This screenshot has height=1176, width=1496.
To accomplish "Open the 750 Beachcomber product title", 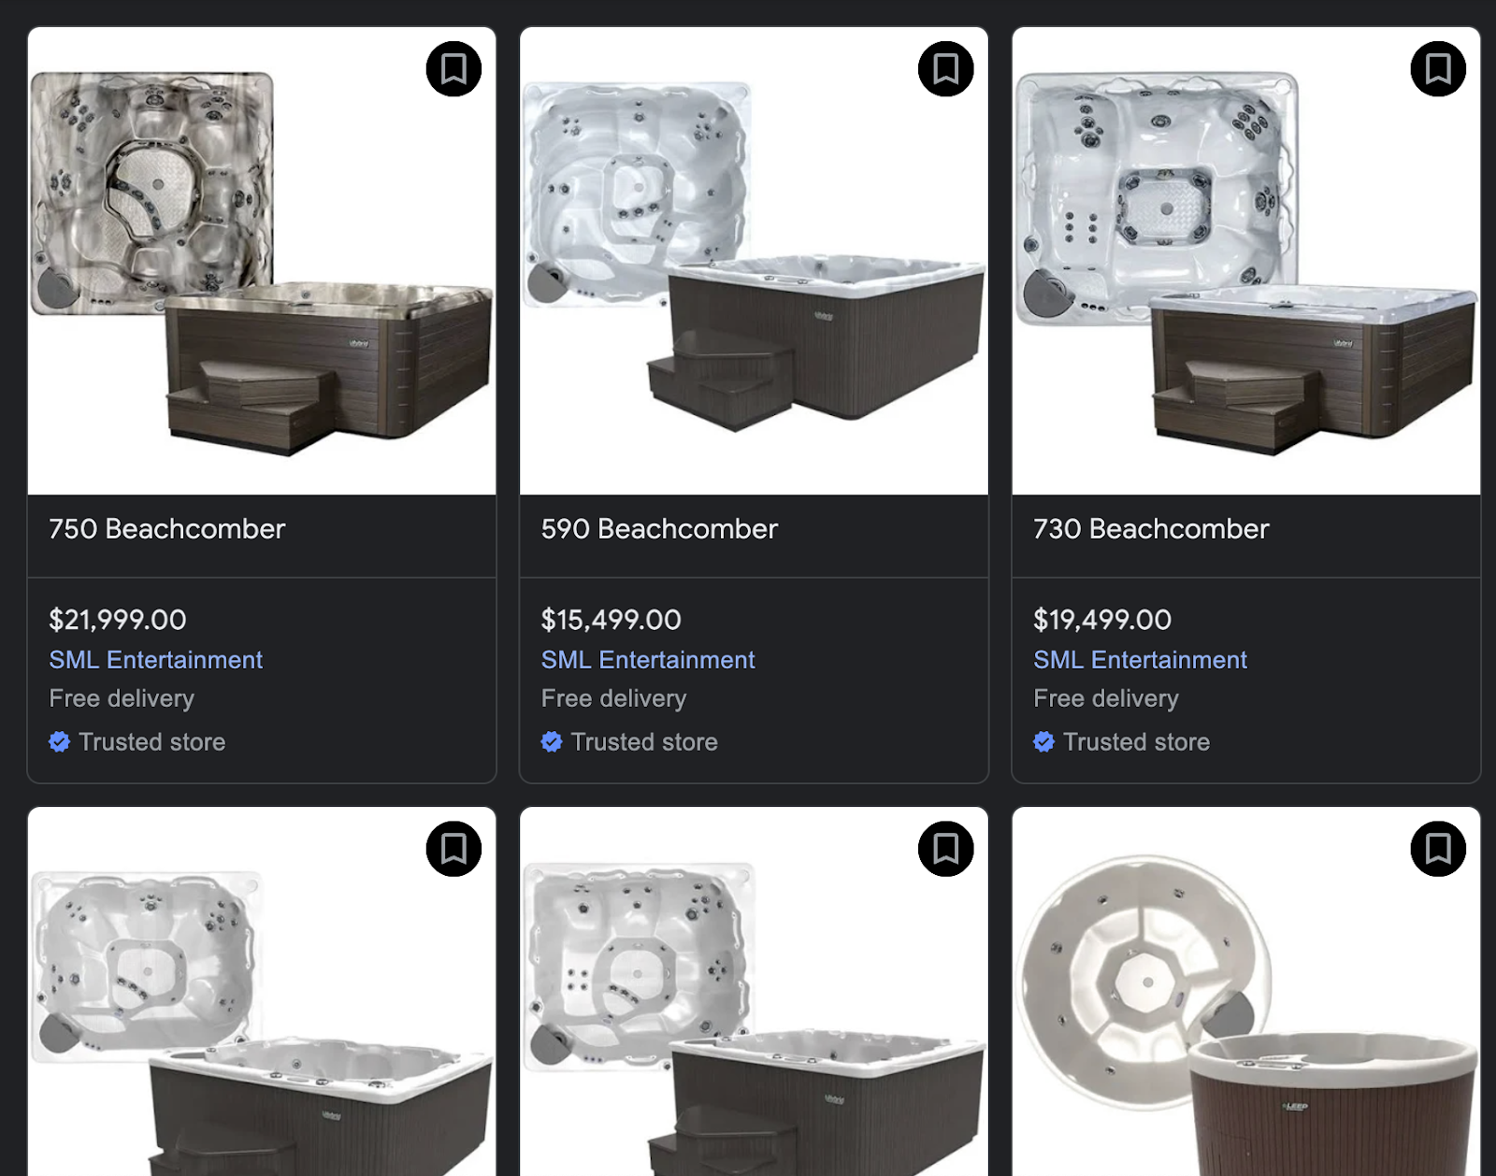I will pyautogui.click(x=166, y=529).
